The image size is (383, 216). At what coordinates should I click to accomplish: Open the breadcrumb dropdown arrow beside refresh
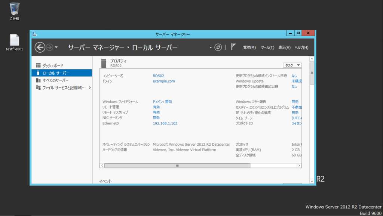click(x=211, y=47)
